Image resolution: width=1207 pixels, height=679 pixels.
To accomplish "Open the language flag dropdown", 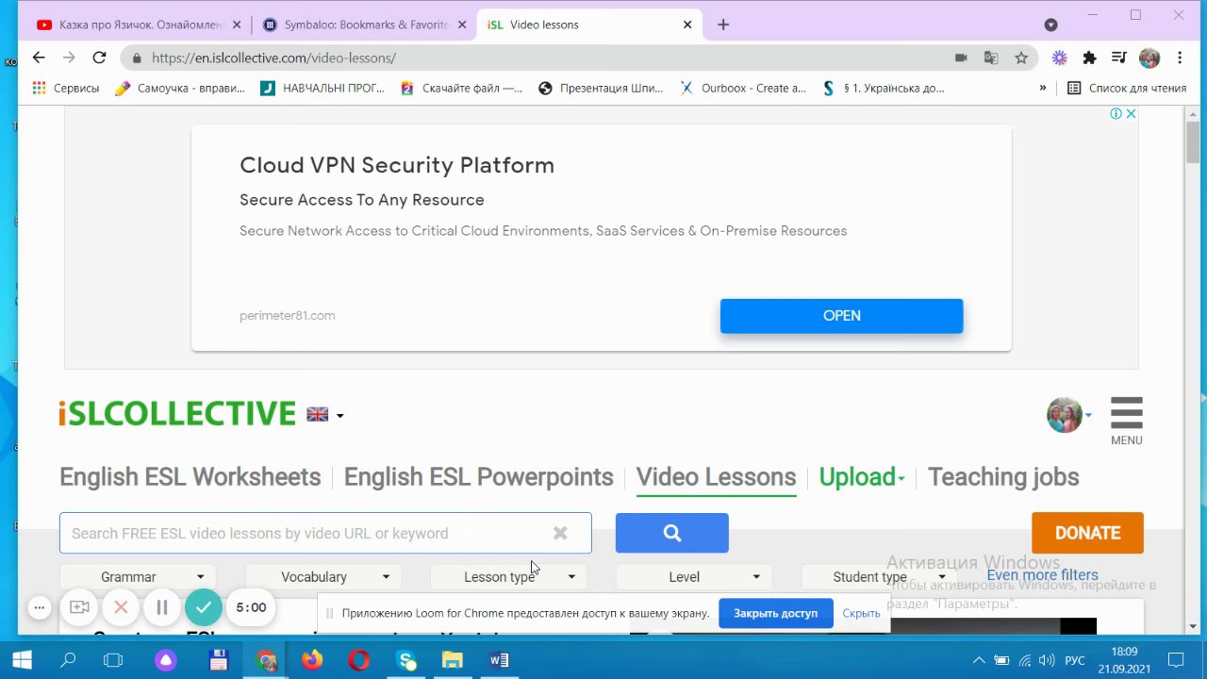I will point(324,414).
